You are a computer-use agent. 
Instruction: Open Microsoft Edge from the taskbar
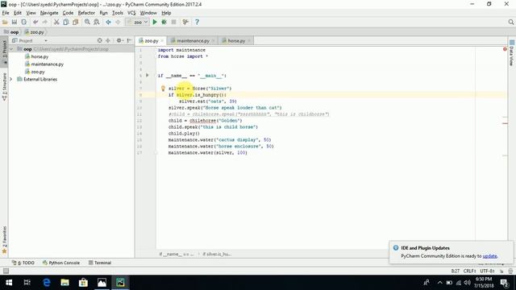tap(47, 283)
